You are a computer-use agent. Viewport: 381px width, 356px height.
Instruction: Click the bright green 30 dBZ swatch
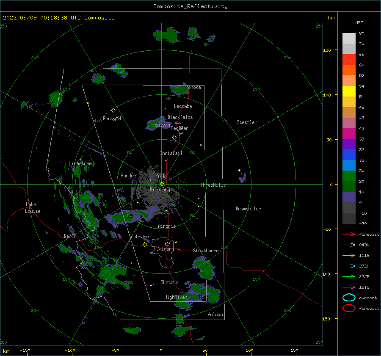point(349,176)
